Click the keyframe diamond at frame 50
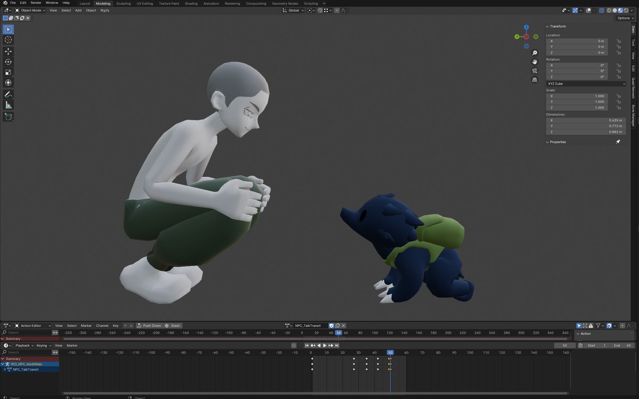 coord(390,359)
